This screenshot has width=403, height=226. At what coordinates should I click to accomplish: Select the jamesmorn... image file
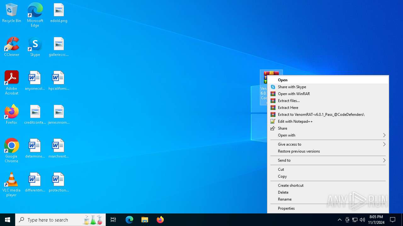click(59, 115)
